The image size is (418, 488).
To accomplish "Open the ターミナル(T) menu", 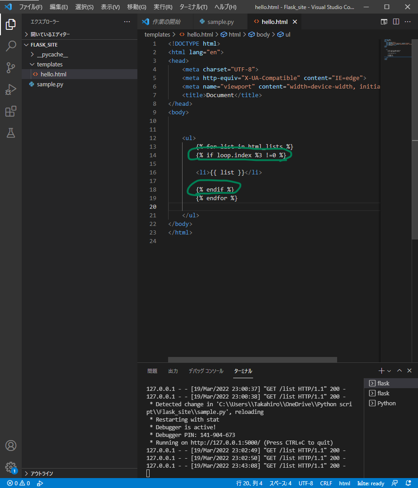I will pos(193,7).
